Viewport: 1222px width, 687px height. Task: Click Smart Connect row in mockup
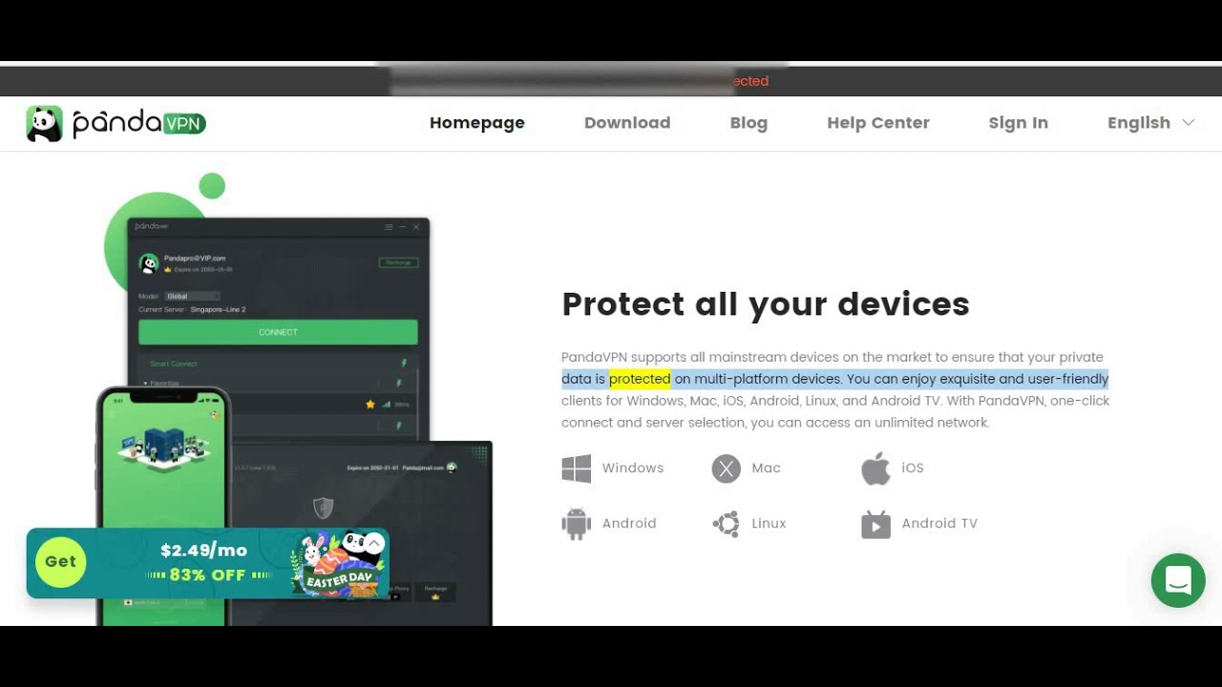[278, 364]
